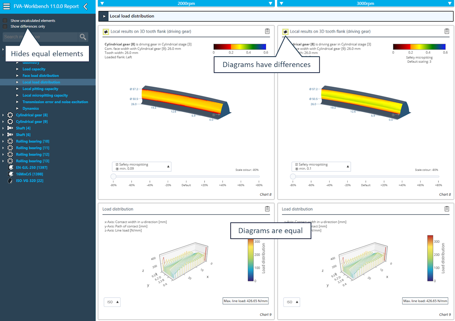455x321 pixels.
Task: Collapse the Local load distribution section header
Action: point(104,16)
